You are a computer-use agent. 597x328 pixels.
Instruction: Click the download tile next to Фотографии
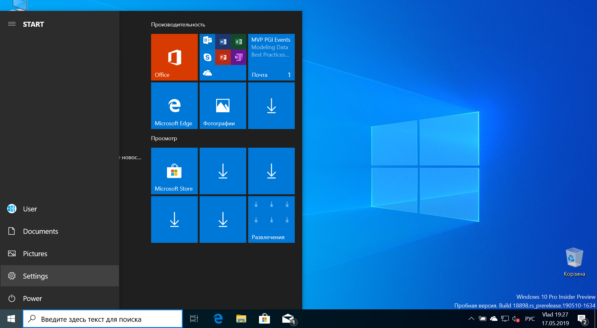point(271,106)
